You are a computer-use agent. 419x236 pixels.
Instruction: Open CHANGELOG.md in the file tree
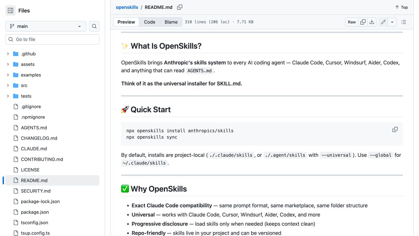[39, 138]
